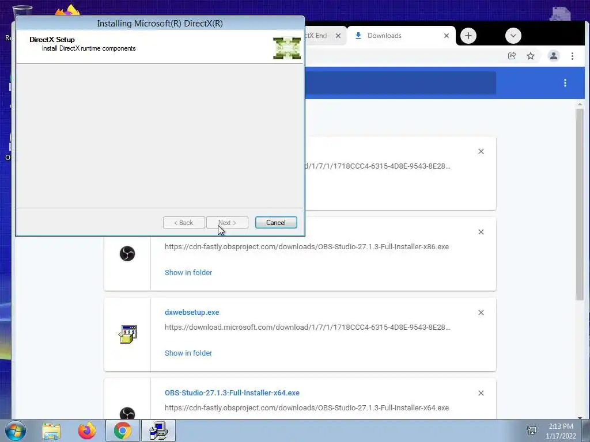Switch to the Downloads tab in Chrome
This screenshot has width=590, height=442.
click(x=400, y=36)
